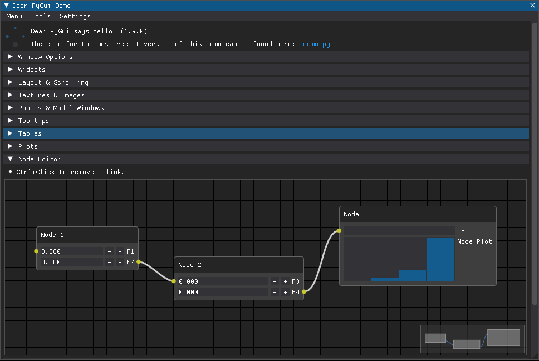
Task: Open the demo.py link
Action: tap(316, 43)
